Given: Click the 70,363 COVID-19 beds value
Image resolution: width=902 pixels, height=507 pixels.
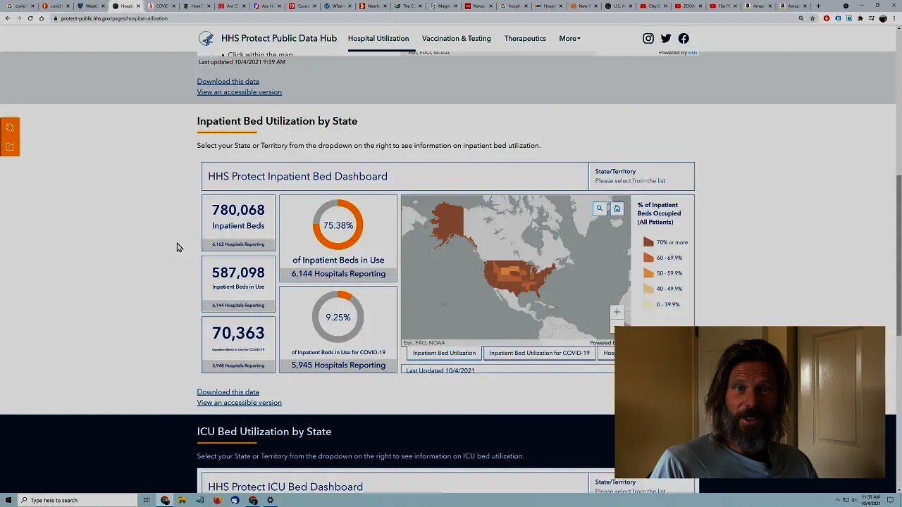Looking at the screenshot, I should point(238,333).
